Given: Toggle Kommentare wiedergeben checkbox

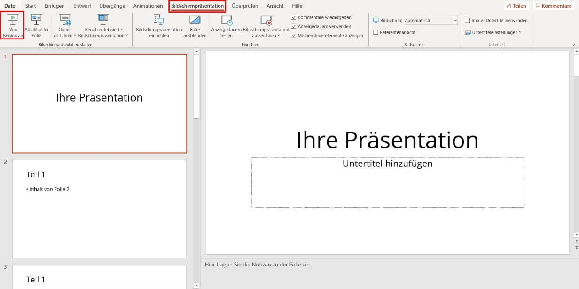Looking at the screenshot, I should pos(294,17).
